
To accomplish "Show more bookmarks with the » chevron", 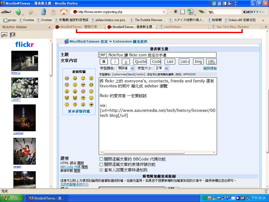I will click(x=263, y=20).
